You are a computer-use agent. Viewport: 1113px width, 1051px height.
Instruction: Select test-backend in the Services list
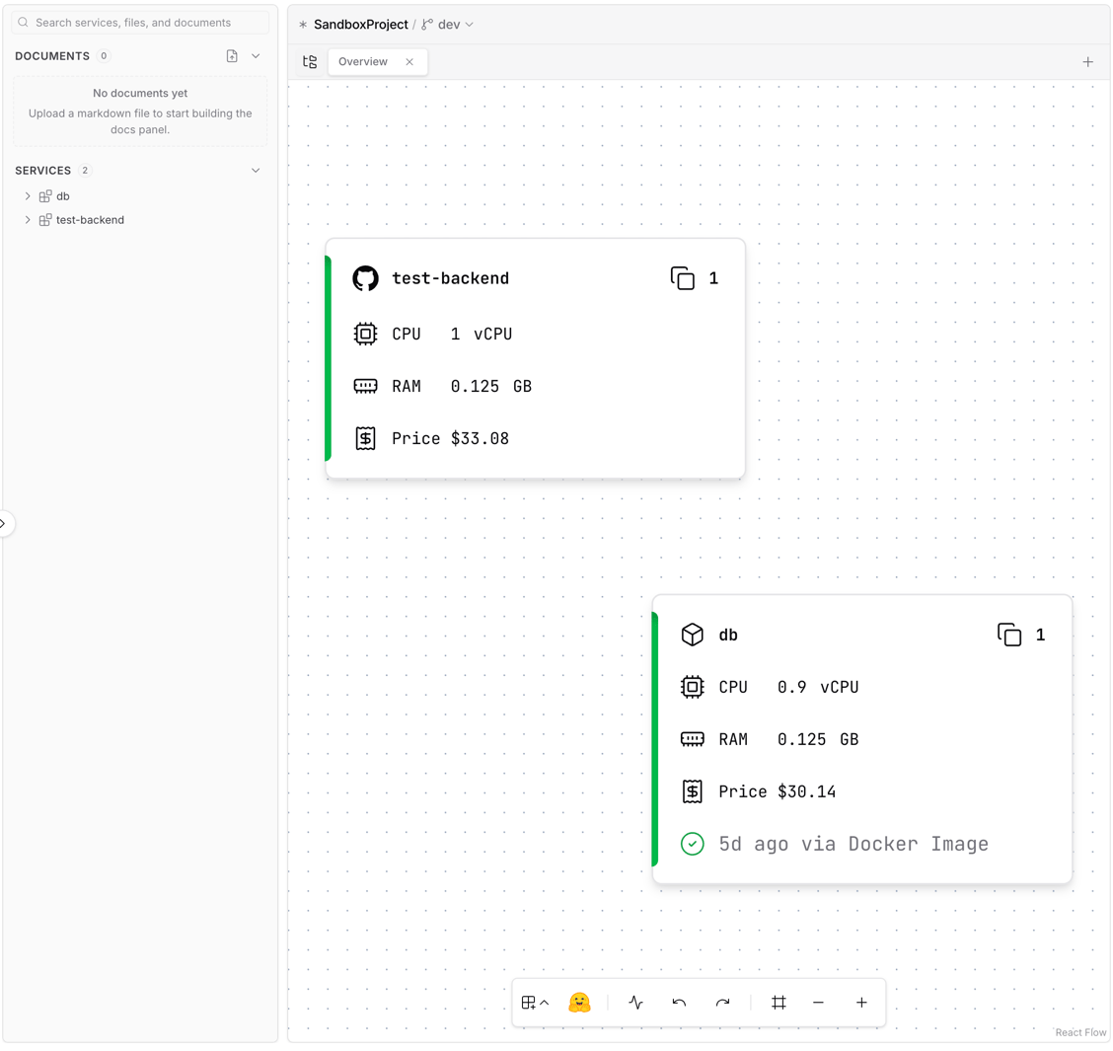(x=90, y=220)
